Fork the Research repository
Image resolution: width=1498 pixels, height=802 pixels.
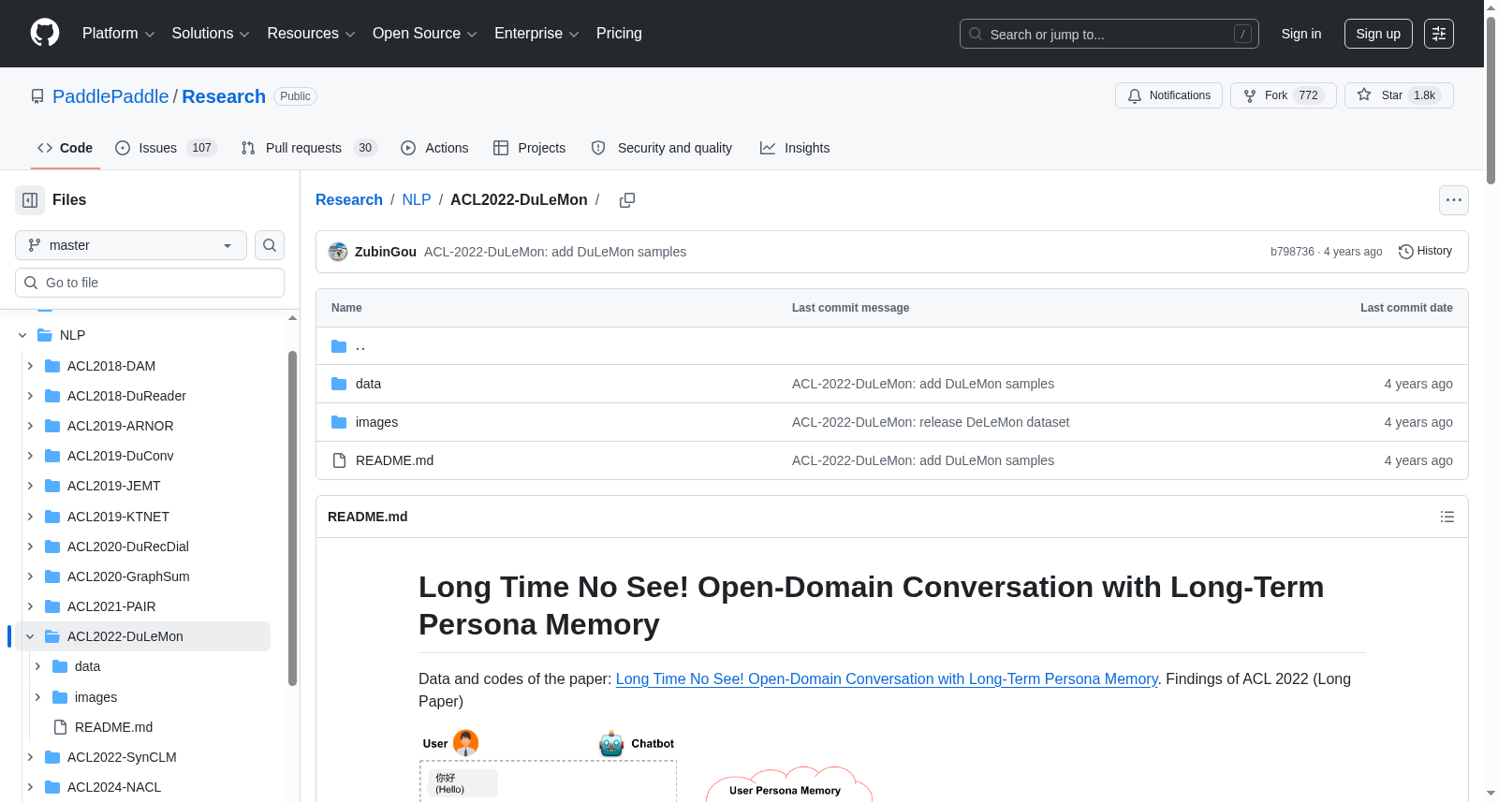(1283, 95)
